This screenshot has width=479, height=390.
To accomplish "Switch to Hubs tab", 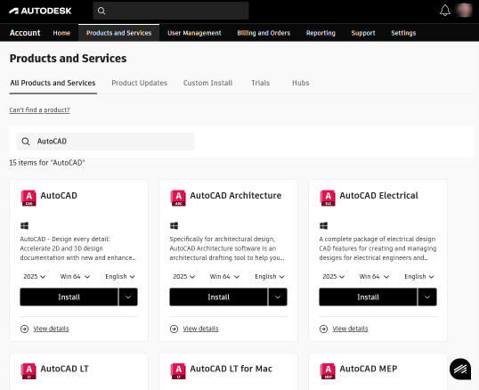I will pos(301,83).
